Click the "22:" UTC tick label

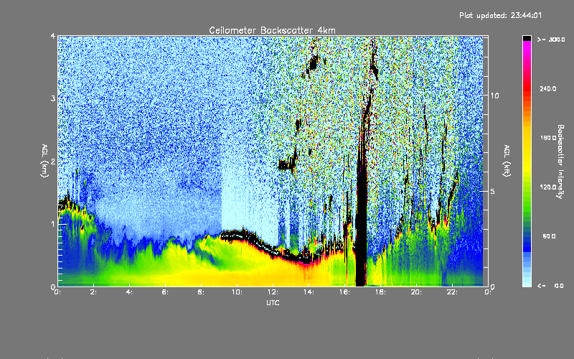pyautogui.click(x=452, y=292)
